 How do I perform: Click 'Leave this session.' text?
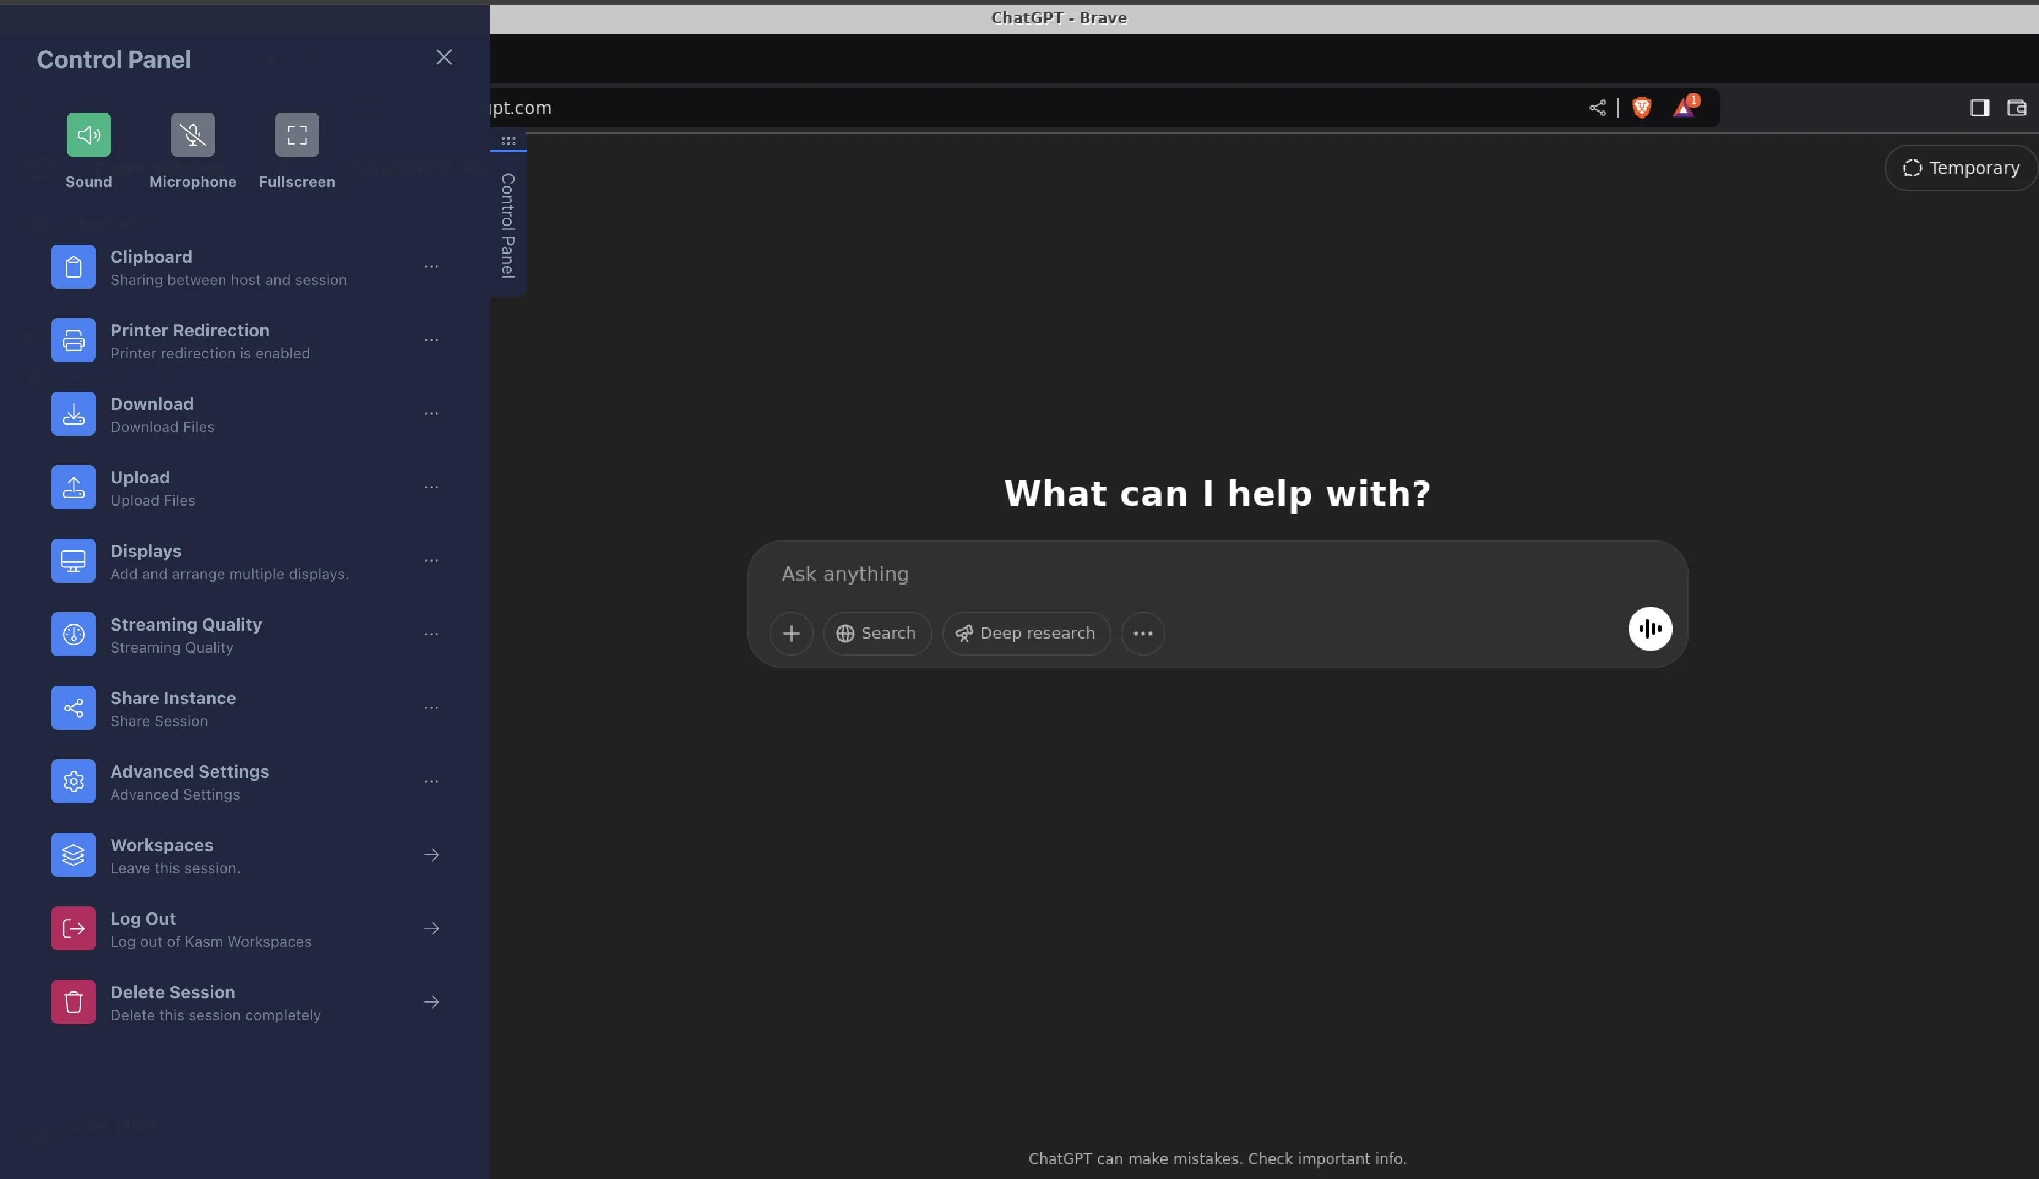(x=175, y=868)
